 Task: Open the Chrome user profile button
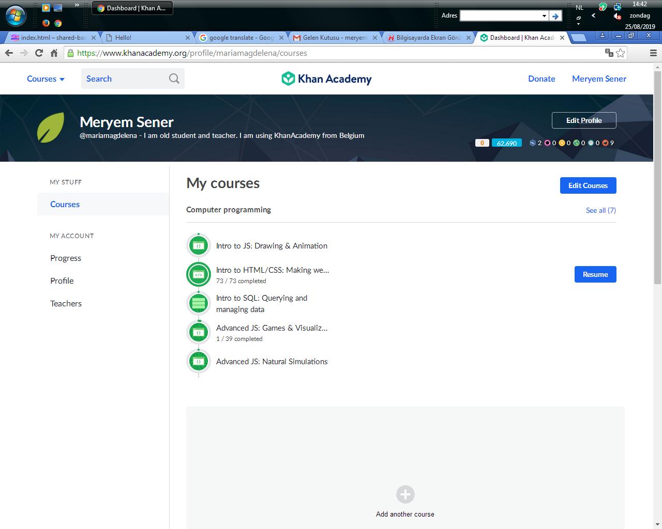pos(603,36)
